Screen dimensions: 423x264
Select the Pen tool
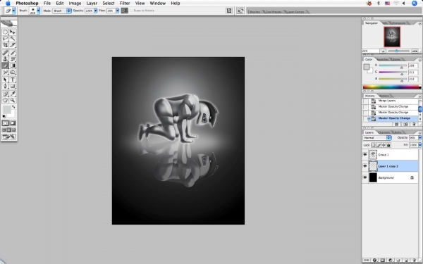tap(5, 86)
